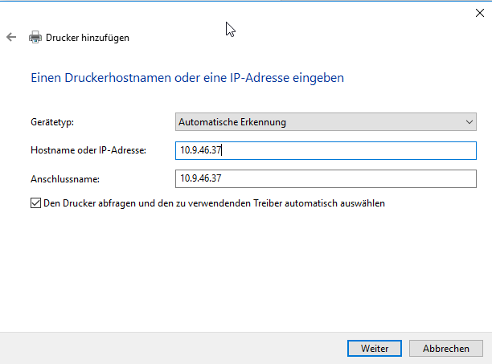Click into the Anschlussname text field
Image resolution: width=492 pixels, height=364 pixels.
click(326, 178)
